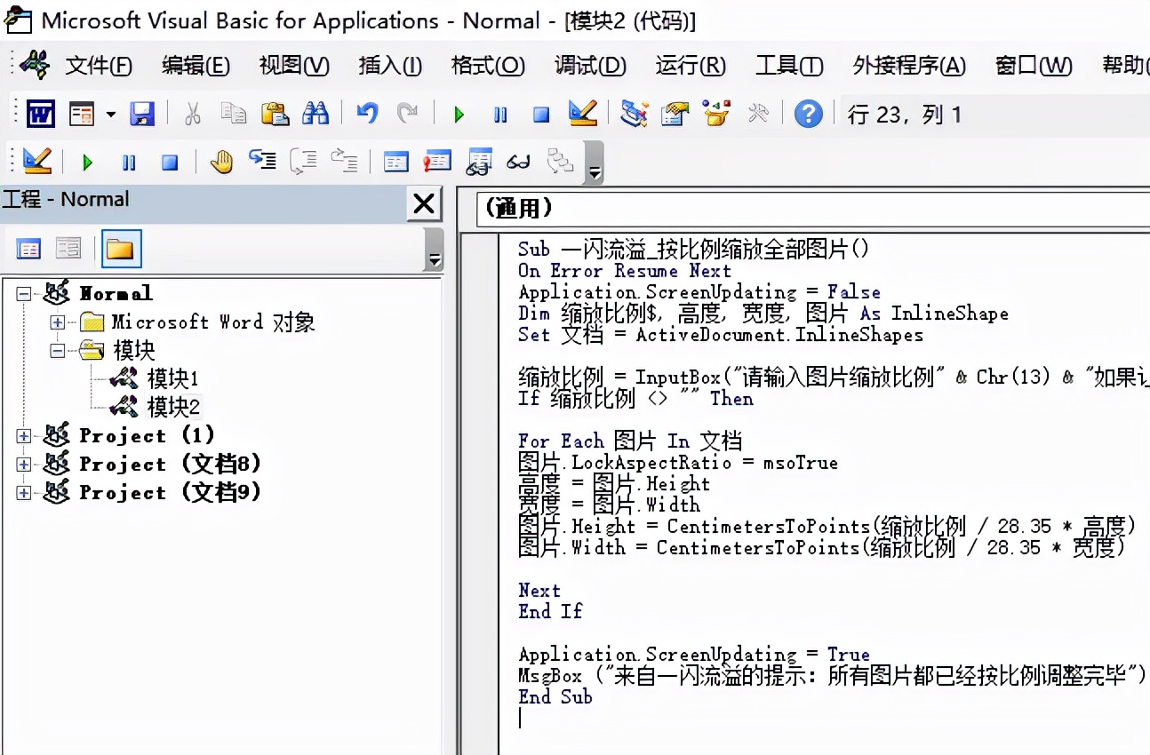
Task: Open Insert UserForm dropdown arrow
Action: pyautogui.click(x=111, y=114)
